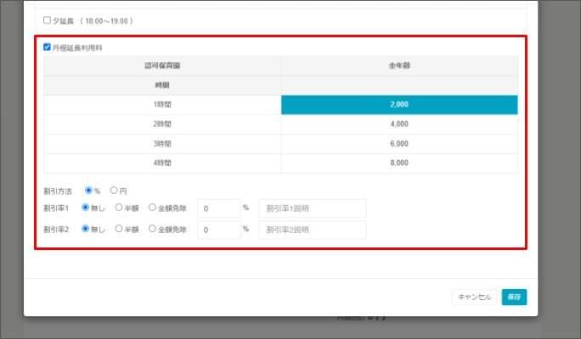581x339 pixels.
Task: Enable the 夕延長 (18:00～19:00) checkbox
Action: (47, 20)
